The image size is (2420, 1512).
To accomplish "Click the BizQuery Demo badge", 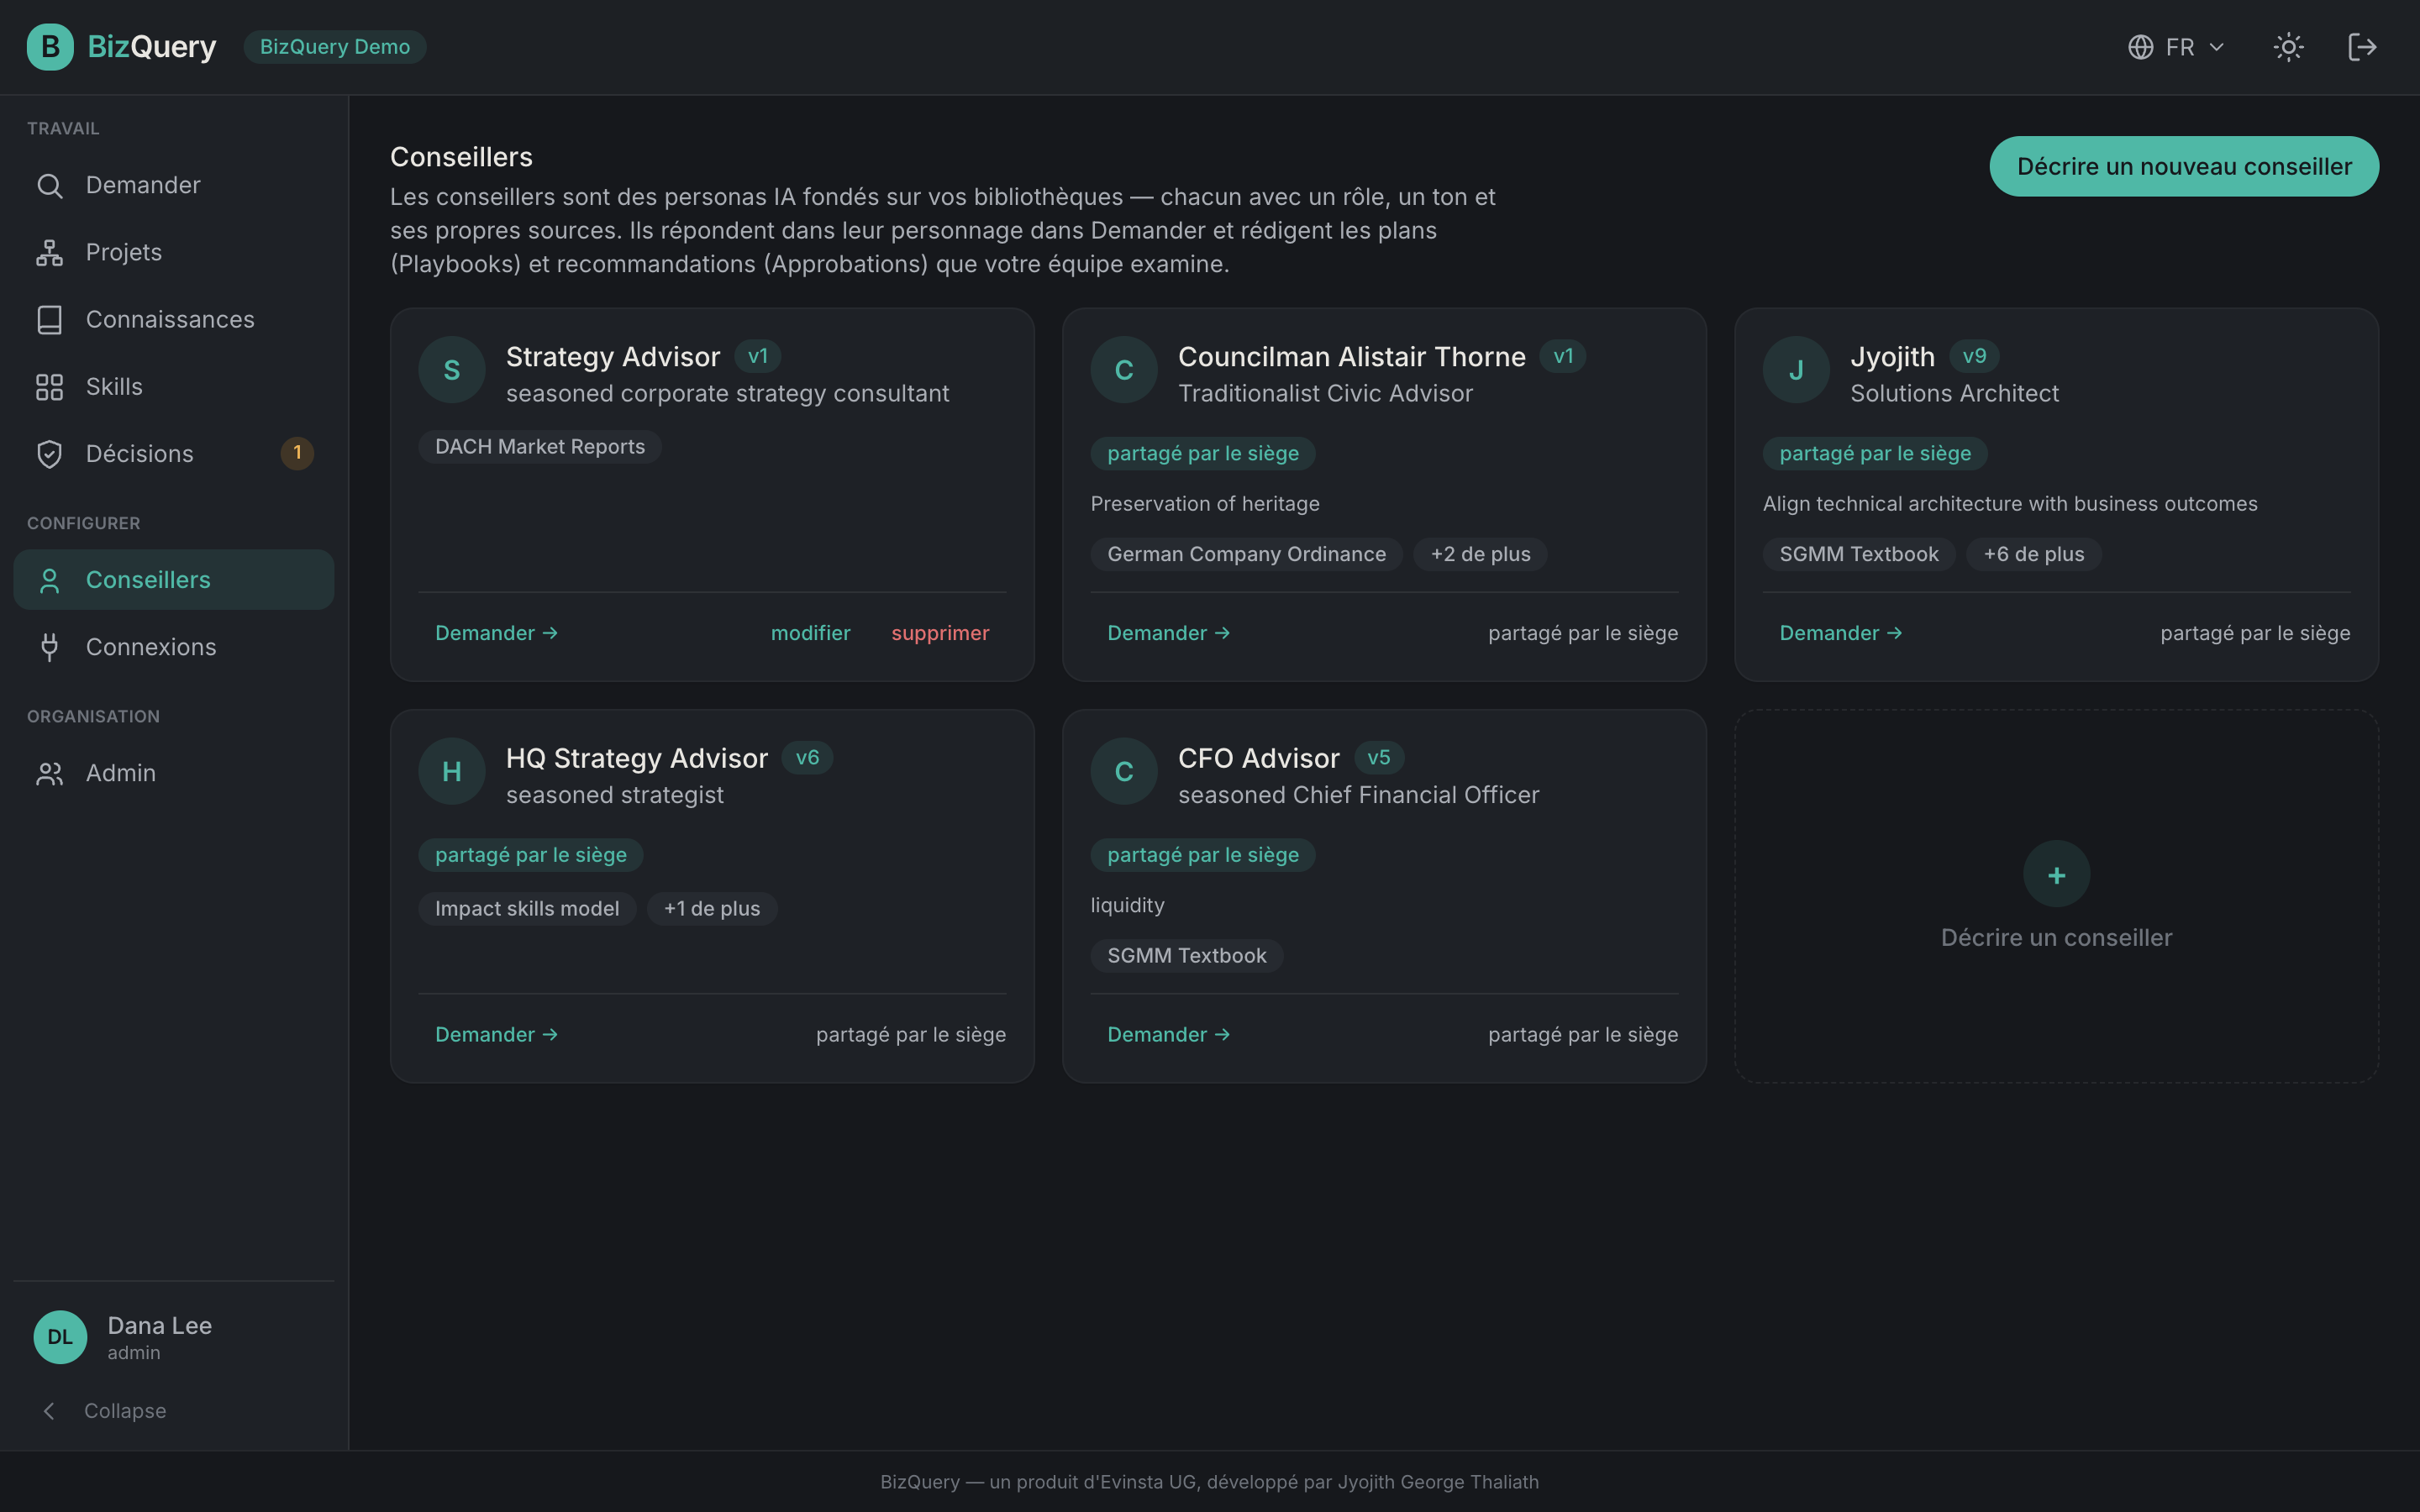I will [335, 47].
